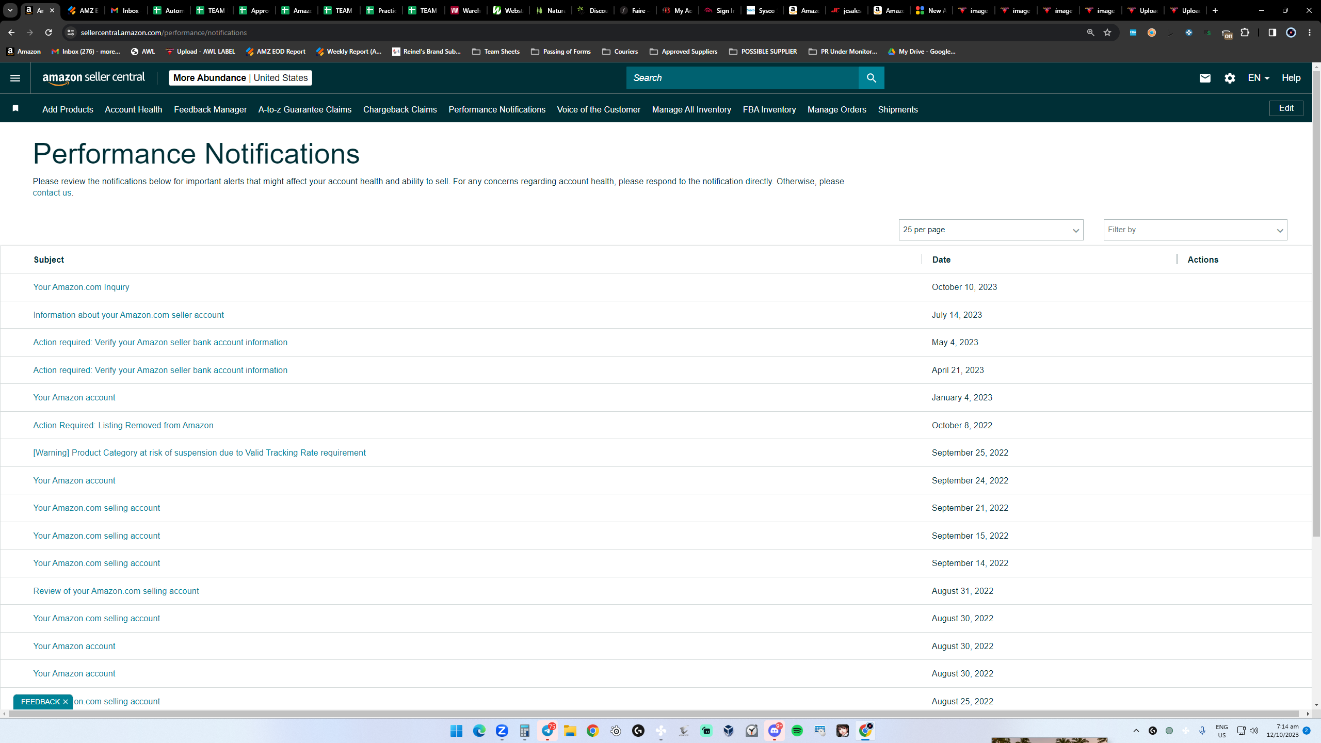Click the search magnifier button
Image resolution: width=1321 pixels, height=743 pixels.
pyautogui.click(x=871, y=78)
